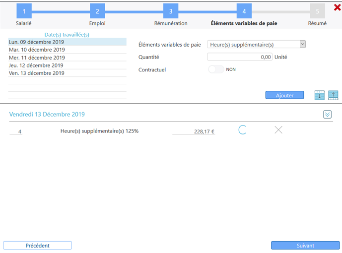Screen dimensions: 342x253
Task: Select Ven. 13 décembre 2019 date
Action: click(36, 73)
